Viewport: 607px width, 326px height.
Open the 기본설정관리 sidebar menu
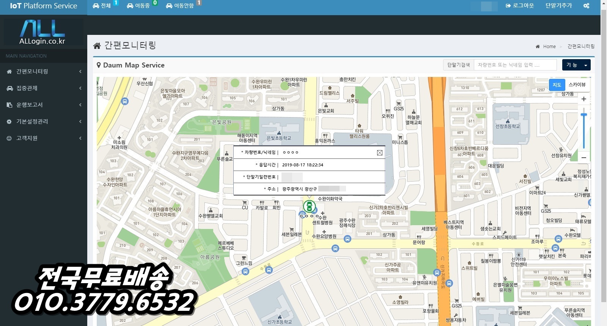[44, 121]
